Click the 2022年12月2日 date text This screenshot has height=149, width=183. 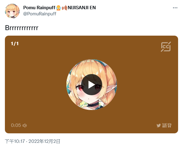(44, 141)
